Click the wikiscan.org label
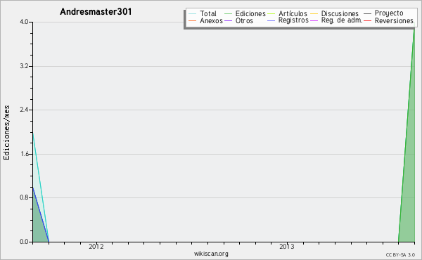422x260 pixels. point(211,254)
